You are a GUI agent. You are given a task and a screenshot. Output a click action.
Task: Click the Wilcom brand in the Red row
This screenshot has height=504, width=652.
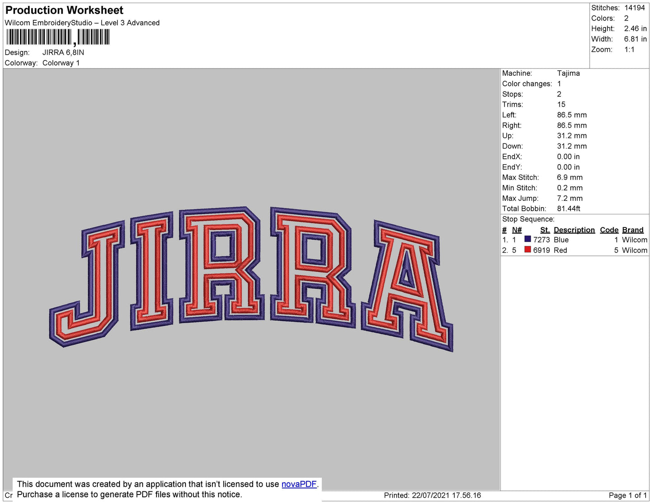click(x=634, y=250)
